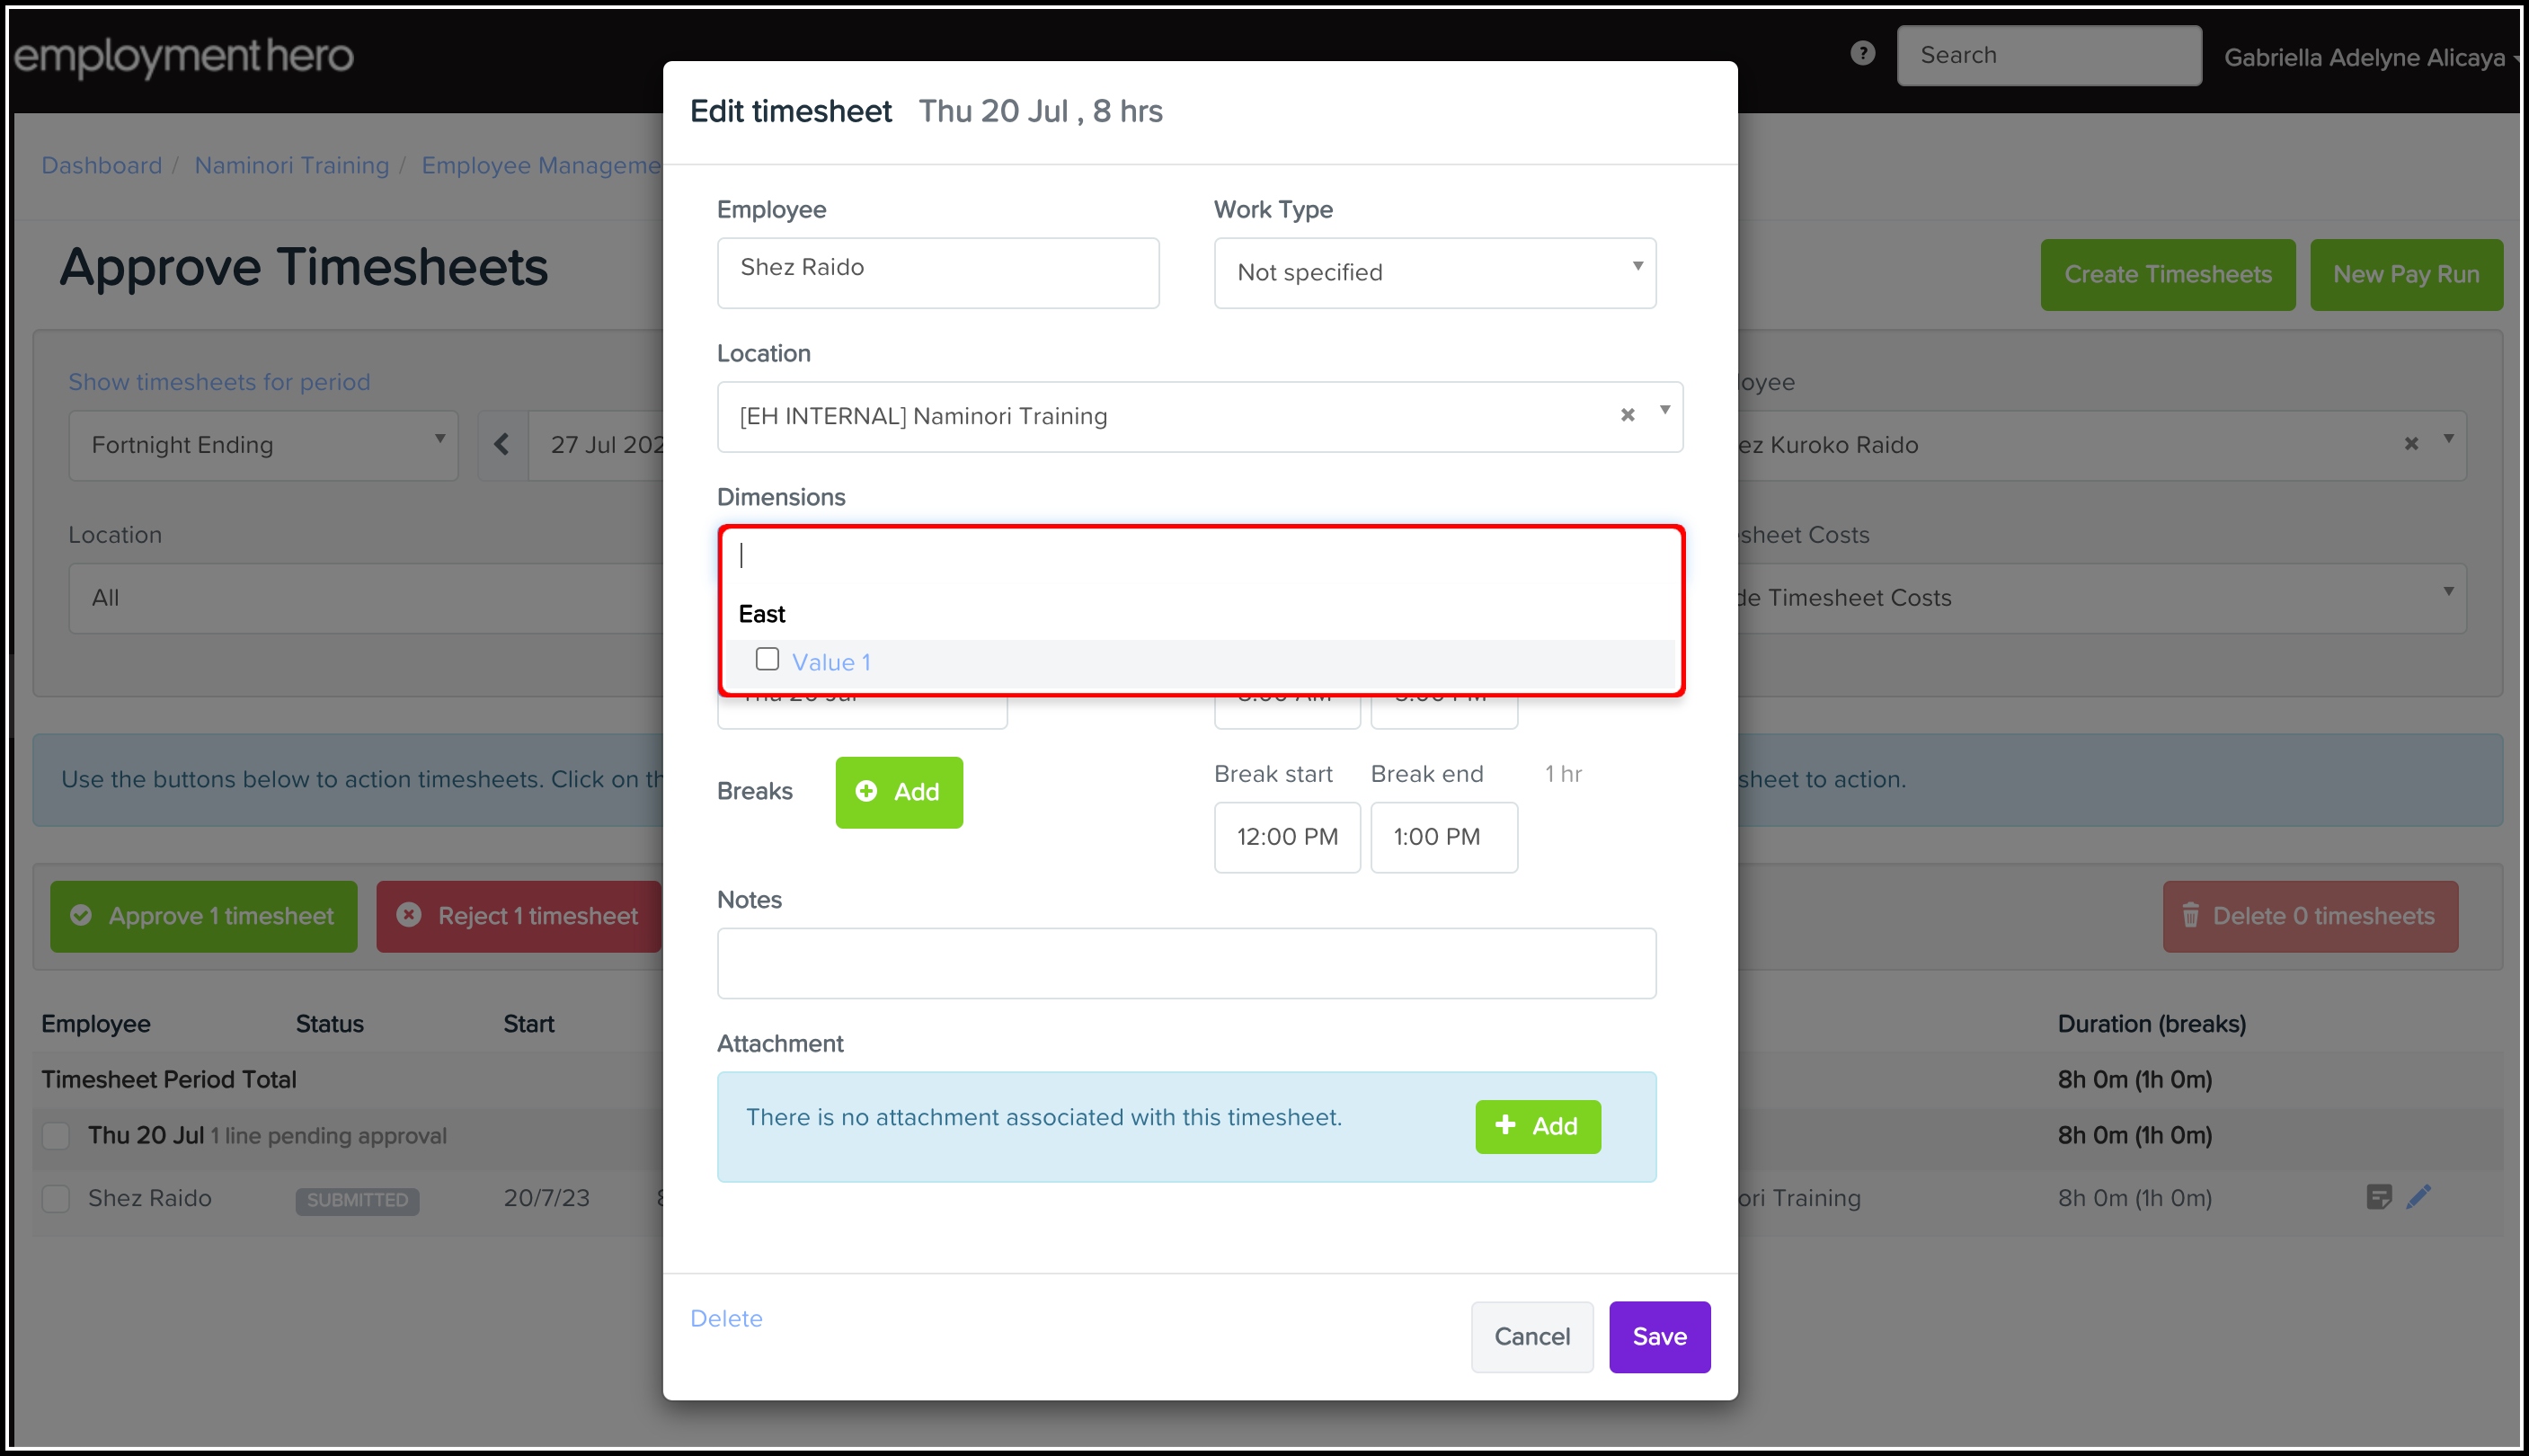Open the comment note icon in timesheet row
This screenshot has height=1456, width=2529.
2379,1196
